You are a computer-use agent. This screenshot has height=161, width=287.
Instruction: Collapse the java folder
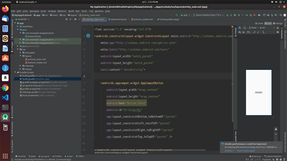coord(18,30)
